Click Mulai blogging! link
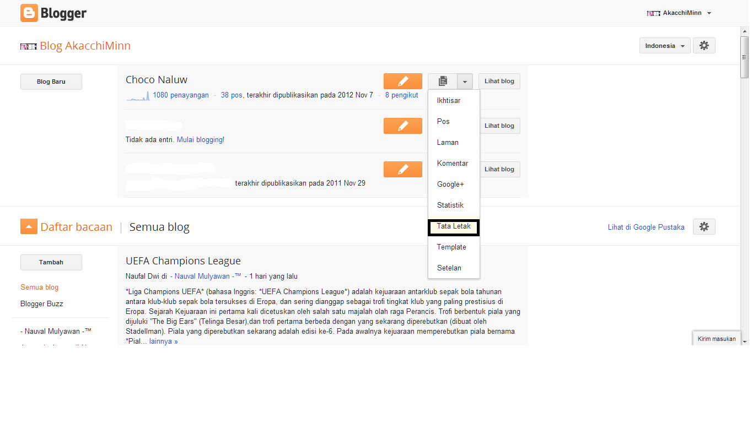Image resolution: width=753 pixels, height=423 pixels. [x=201, y=140]
